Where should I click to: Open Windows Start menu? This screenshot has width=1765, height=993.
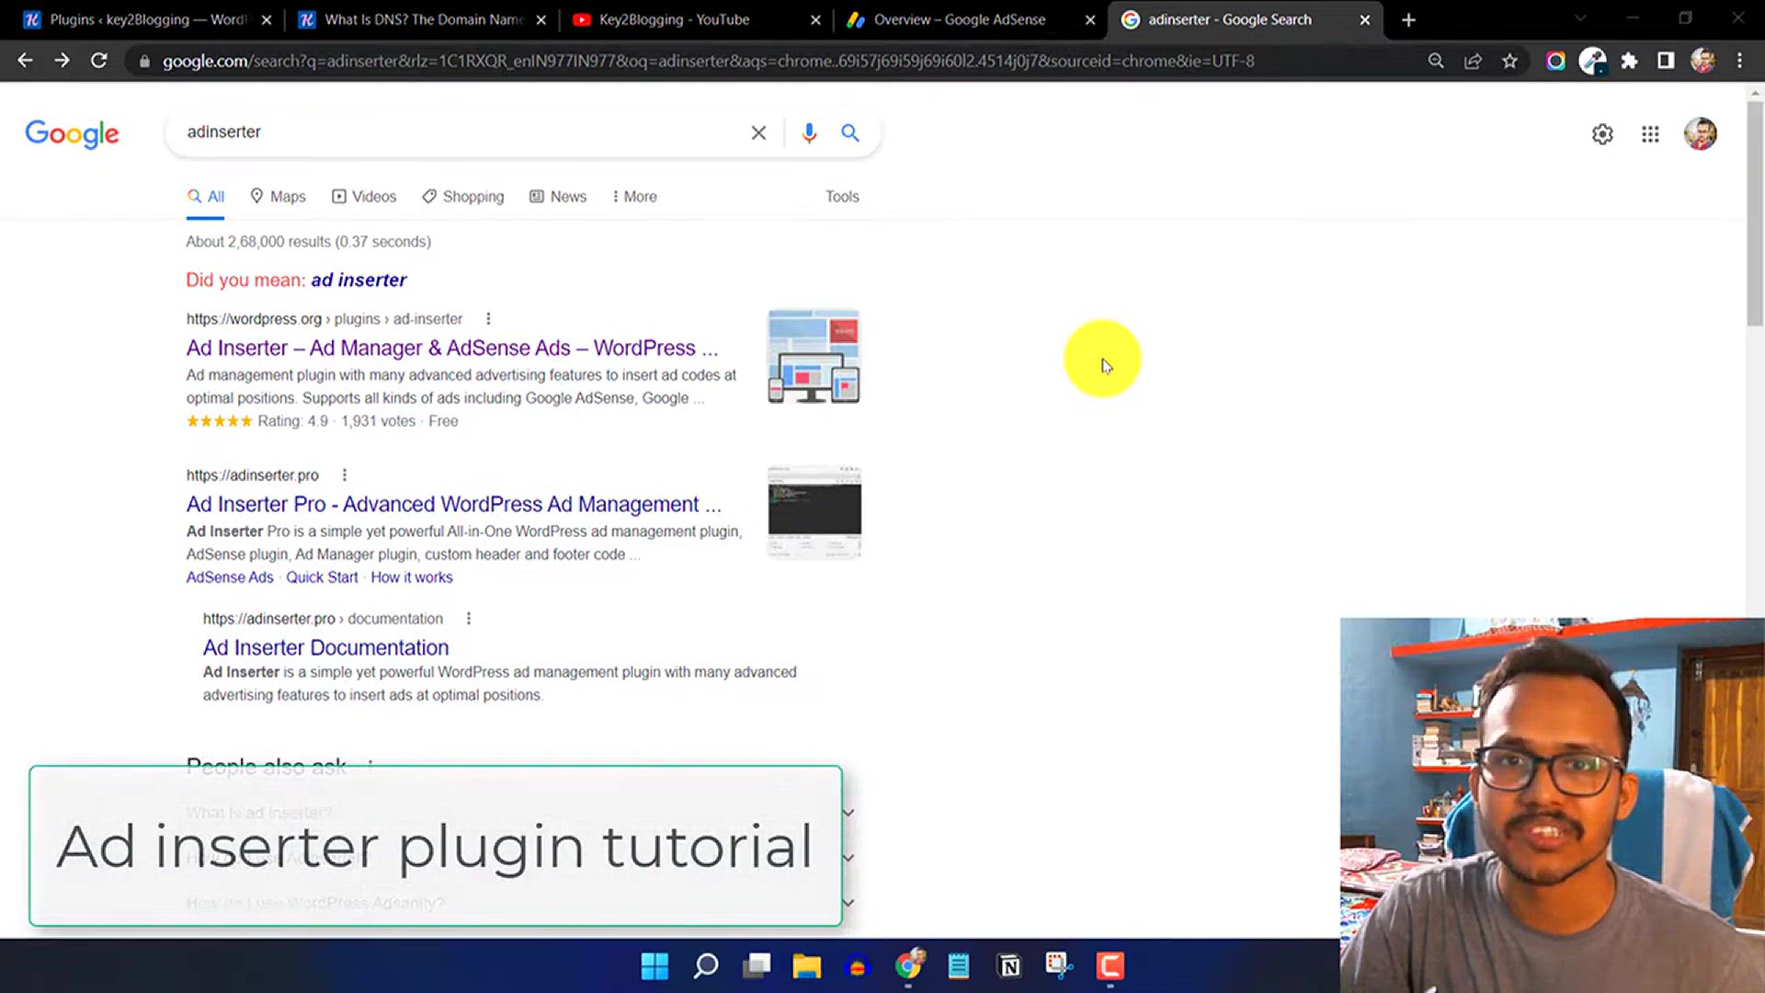(x=655, y=966)
